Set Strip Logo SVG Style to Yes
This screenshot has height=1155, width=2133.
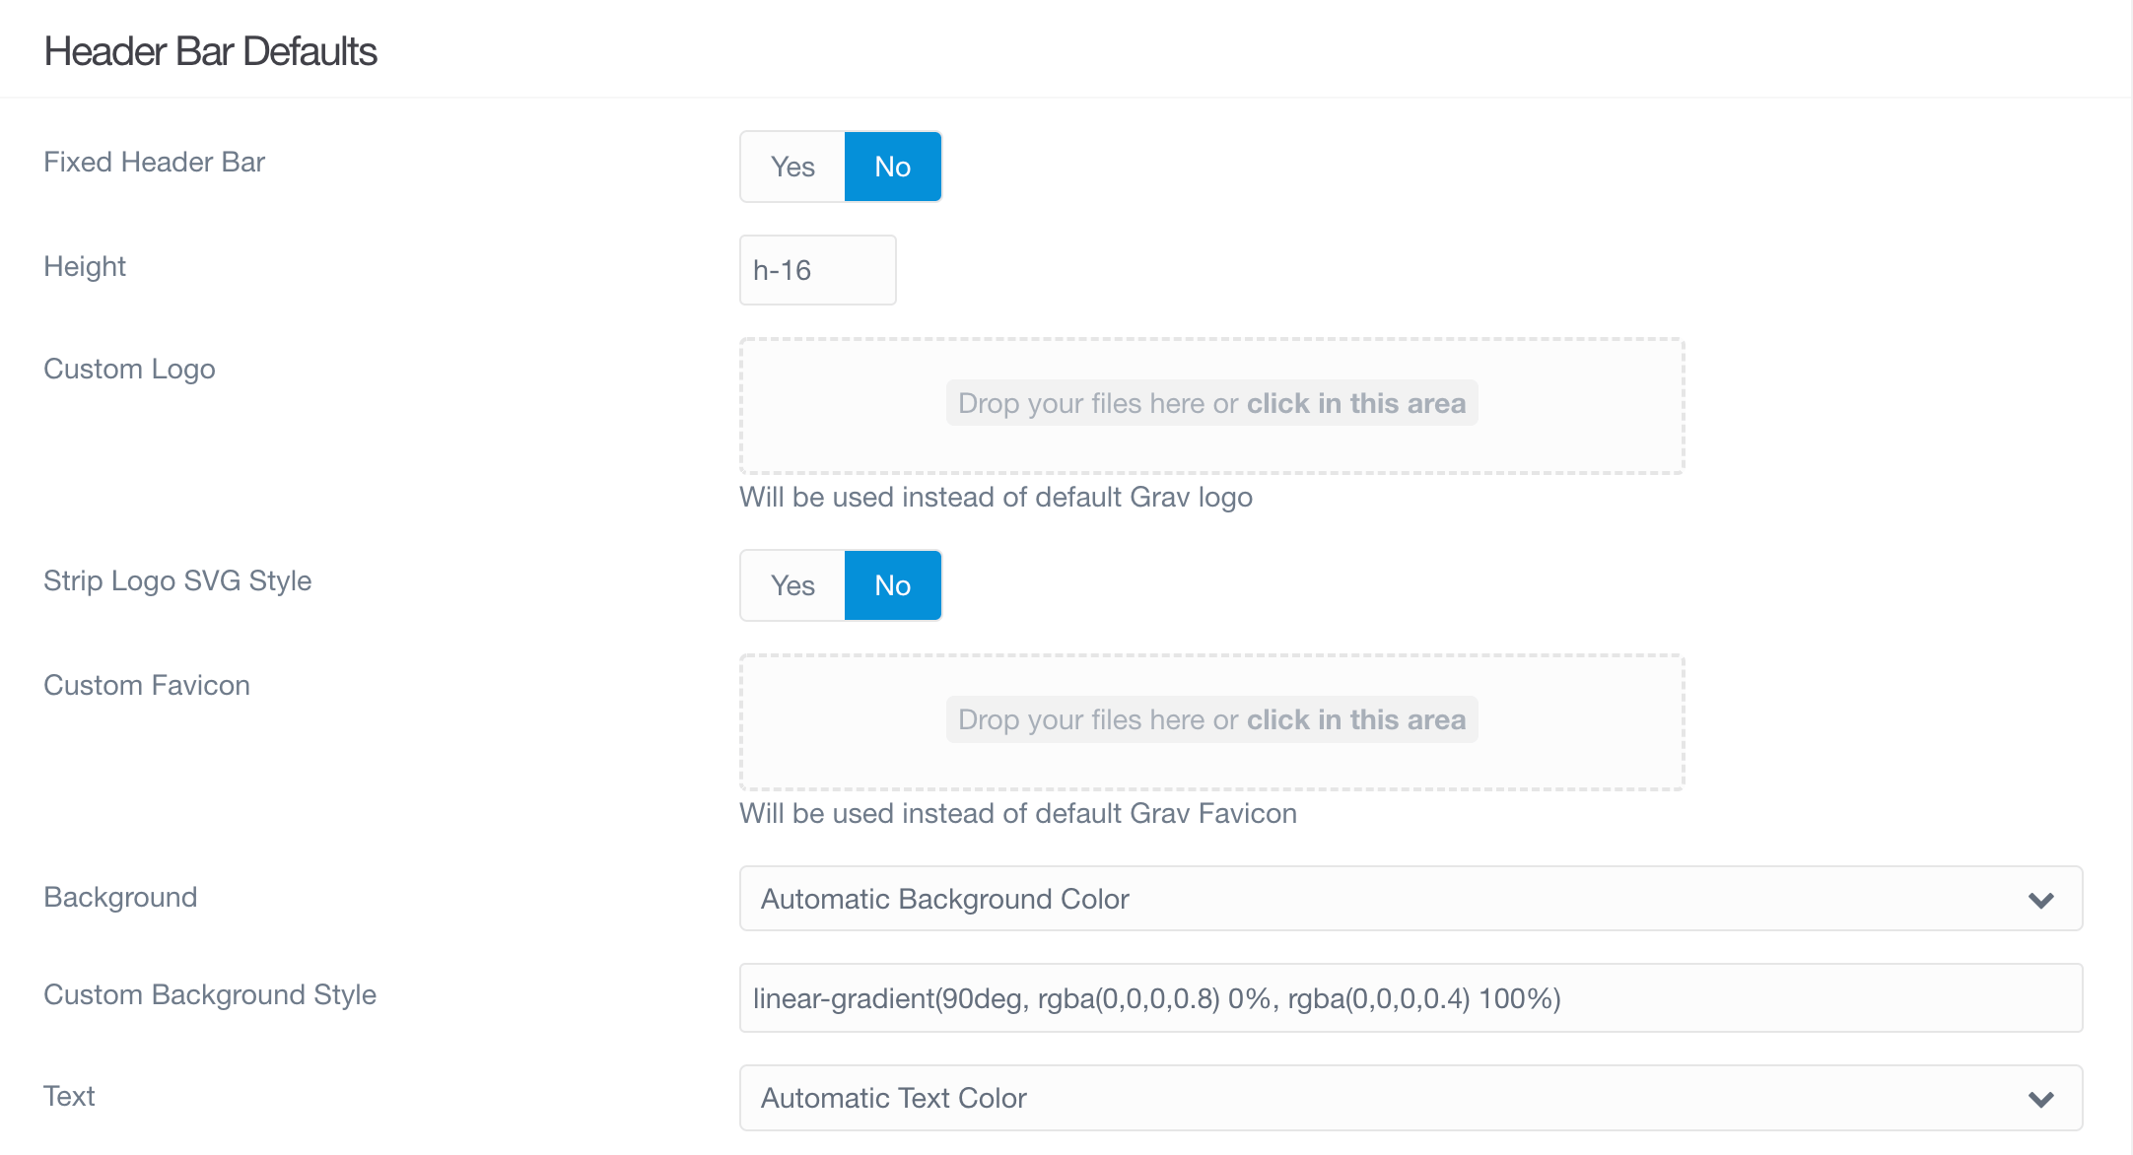click(792, 585)
